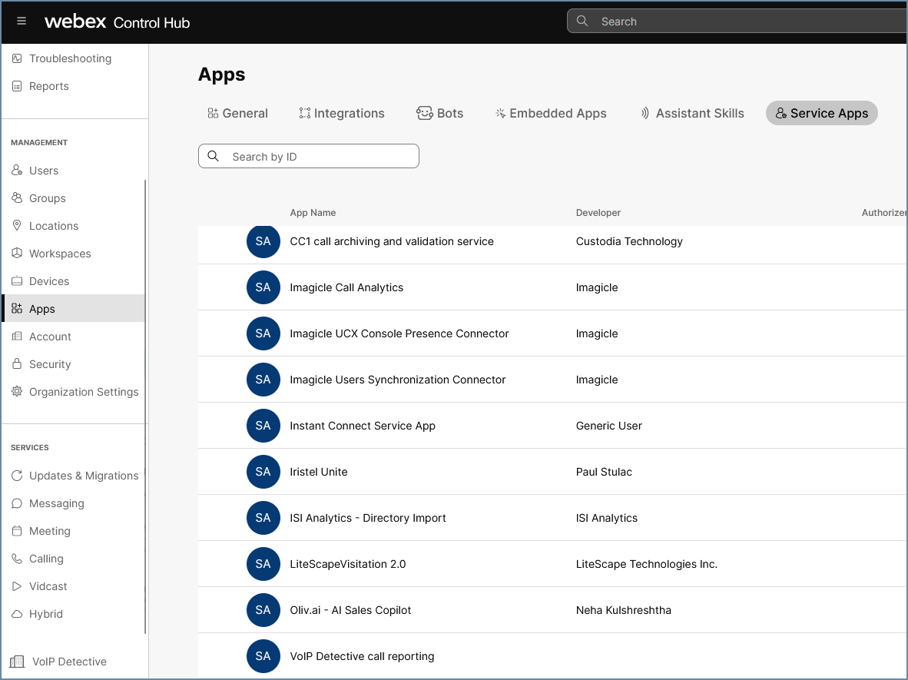Click the Hybrid cloud icon
This screenshot has height=680, width=908.
tap(17, 614)
